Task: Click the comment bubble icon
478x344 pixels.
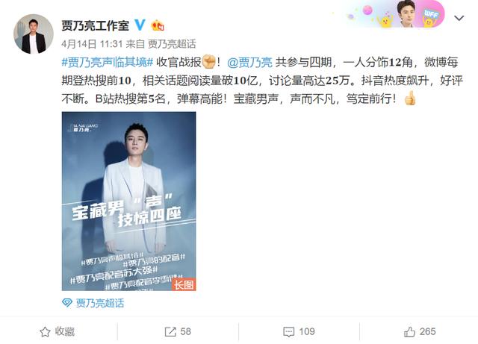Action: click(x=289, y=332)
